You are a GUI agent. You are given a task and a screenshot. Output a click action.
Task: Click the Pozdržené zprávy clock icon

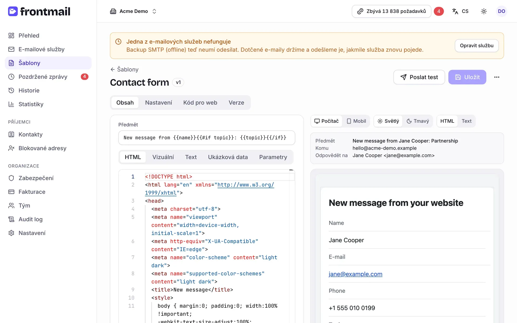click(x=11, y=77)
